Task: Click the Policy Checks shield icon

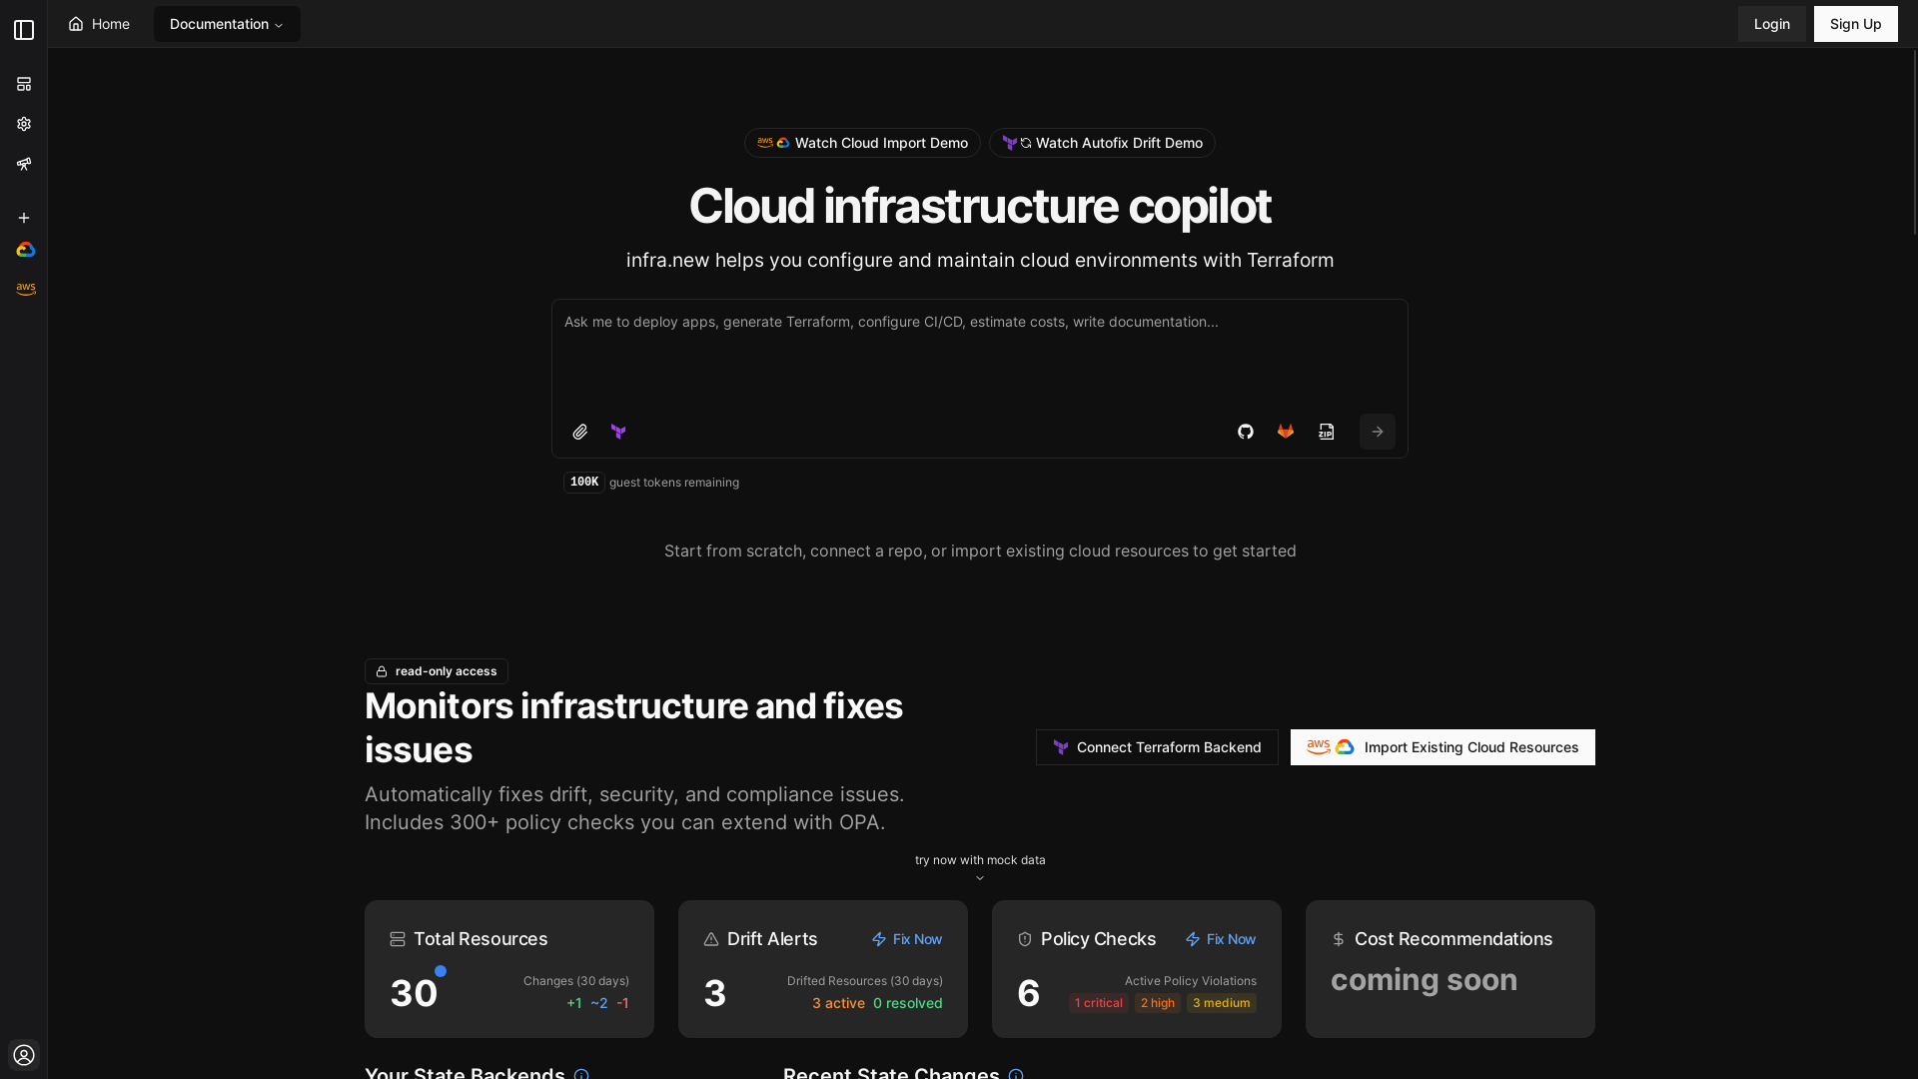Action: 1025,939
